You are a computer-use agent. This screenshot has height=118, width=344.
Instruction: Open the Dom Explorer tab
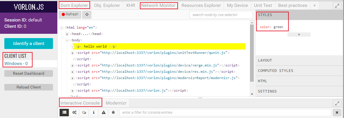[x=74, y=5]
